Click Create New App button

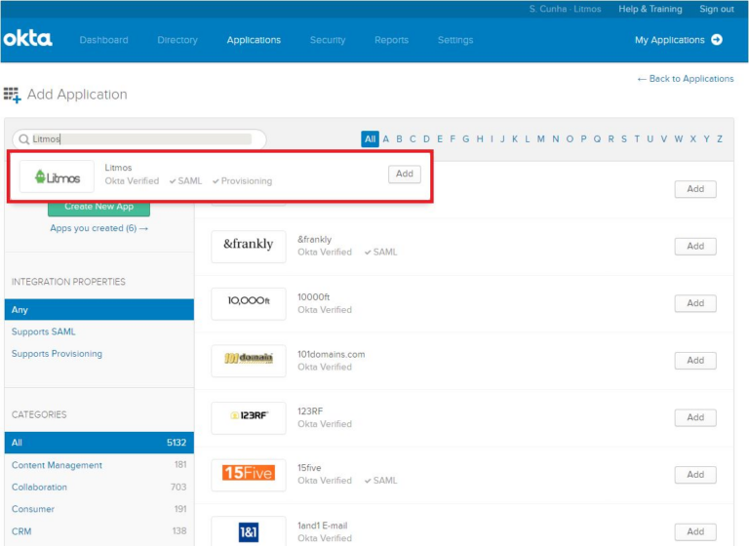[99, 209]
